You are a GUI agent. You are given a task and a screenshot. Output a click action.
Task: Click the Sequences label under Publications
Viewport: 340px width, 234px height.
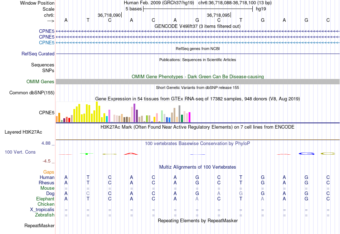[x=43, y=65]
